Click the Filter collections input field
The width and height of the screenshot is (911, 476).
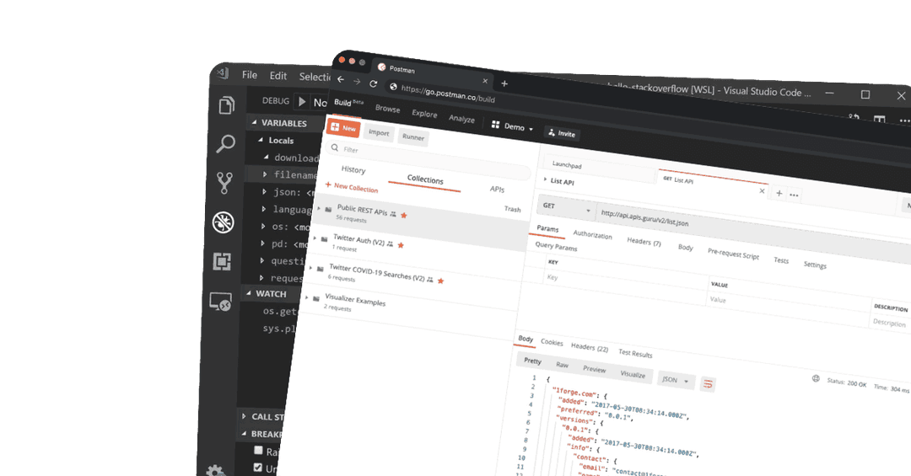(x=429, y=158)
